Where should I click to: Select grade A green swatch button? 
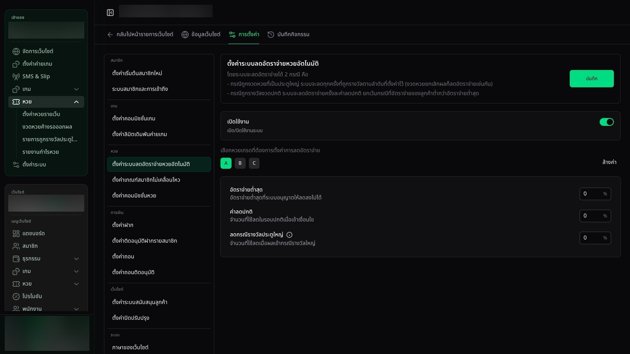226,163
